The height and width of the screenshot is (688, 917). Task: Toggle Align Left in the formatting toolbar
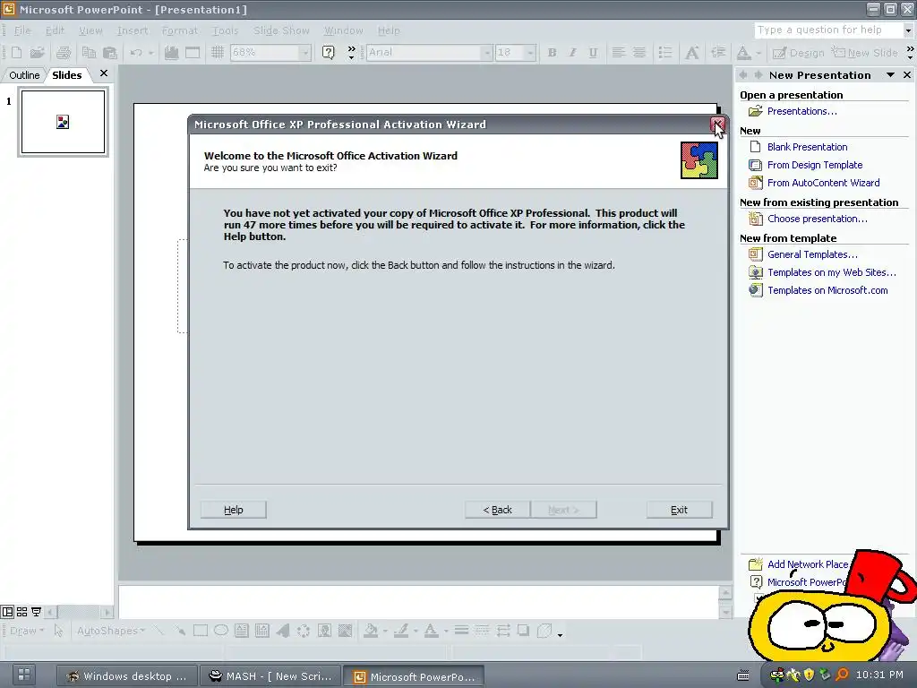click(x=618, y=53)
